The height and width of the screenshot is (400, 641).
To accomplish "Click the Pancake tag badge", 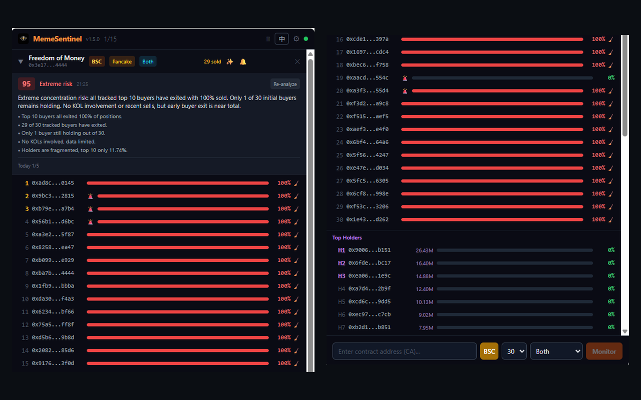I will tap(122, 61).
